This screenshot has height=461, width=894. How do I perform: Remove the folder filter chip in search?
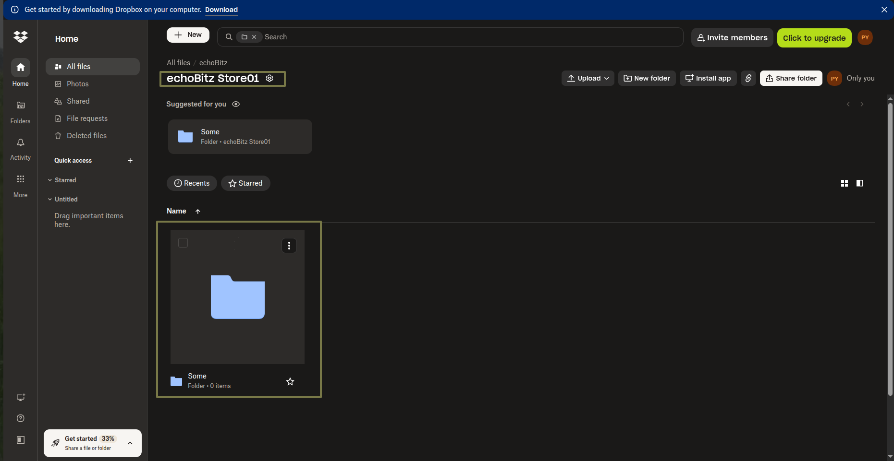point(254,37)
